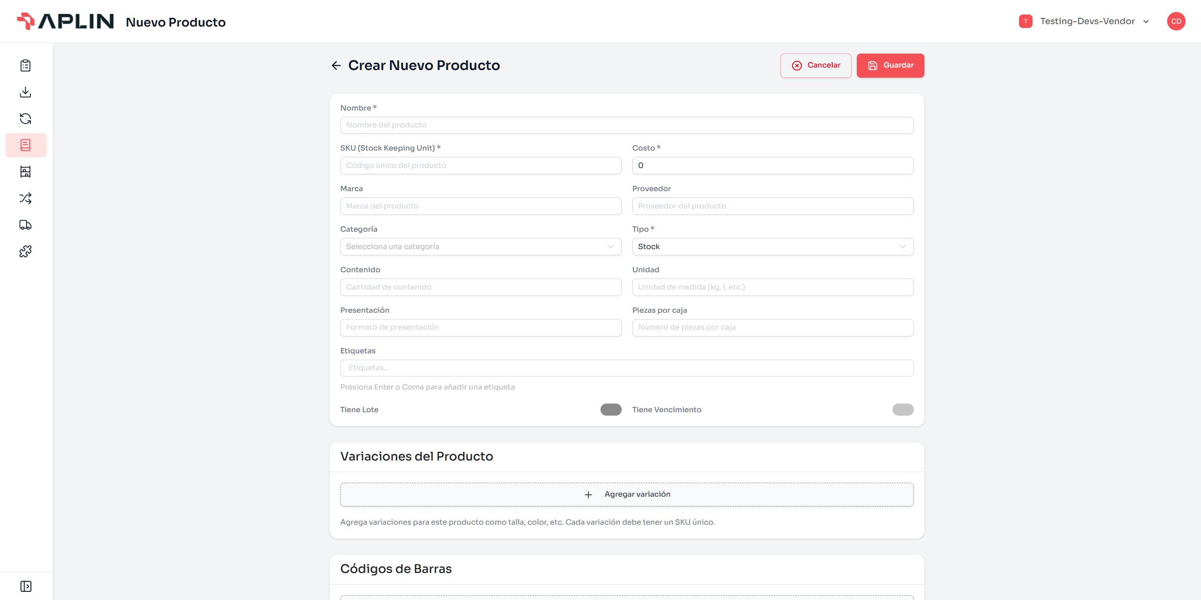Open the clipboard orders icon in sidebar

[26, 66]
